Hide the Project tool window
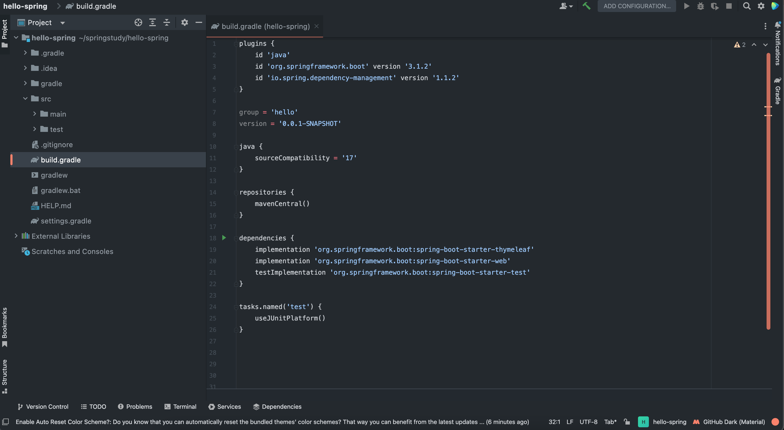Image resolution: width=784 pixels, height=430 pixels. [199, 23]
